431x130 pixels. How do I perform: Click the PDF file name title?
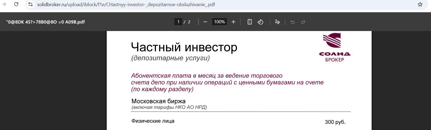click(45, 22)
